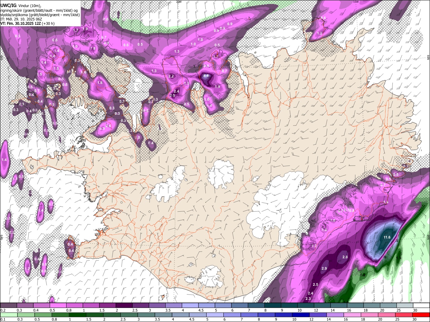The image size is (430, 322).
Task: Click the 'VT: Fim. 30.10.2025 12Z (+30 h)' line
Action: coord(27,23)
